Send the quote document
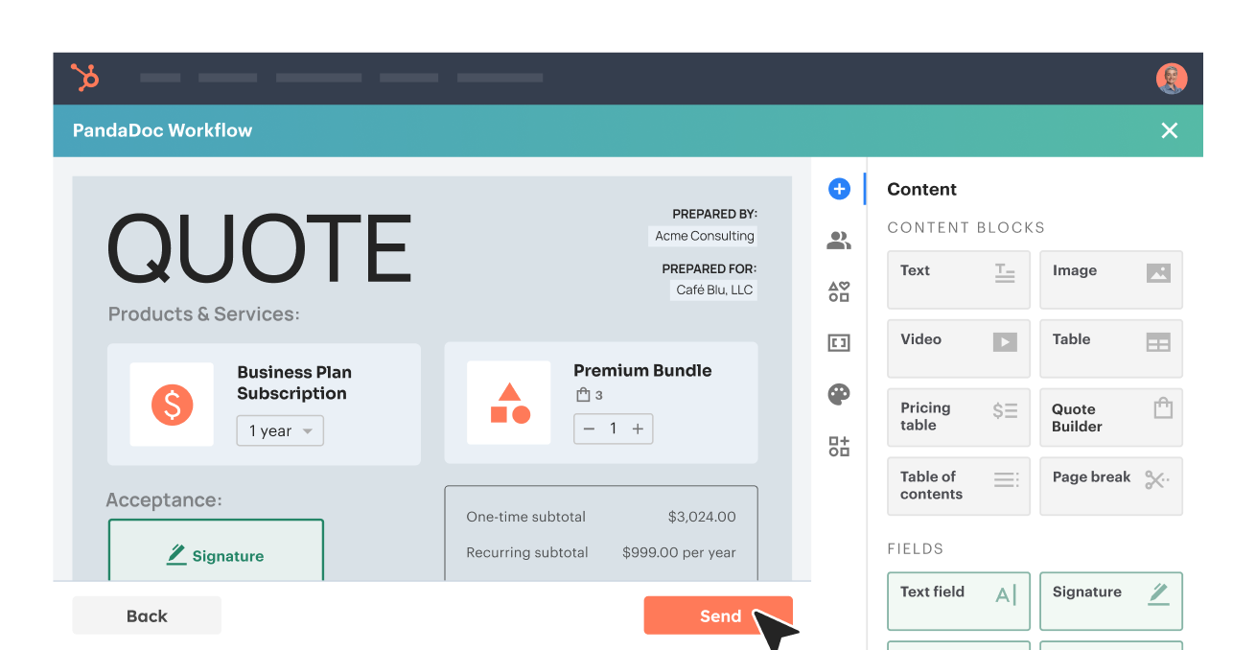Image resolution: width=1256 pixels, height=650 pixels. (x=718, y=615)
